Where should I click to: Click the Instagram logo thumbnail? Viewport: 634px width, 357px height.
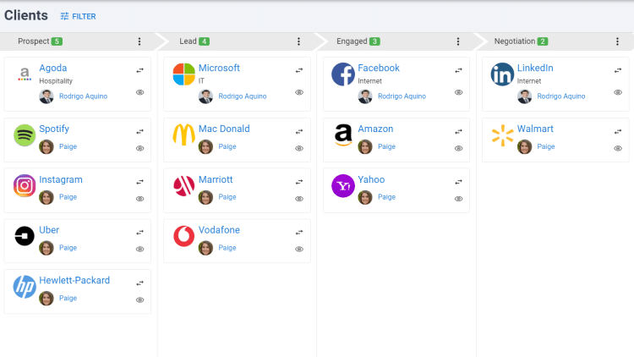25,186
